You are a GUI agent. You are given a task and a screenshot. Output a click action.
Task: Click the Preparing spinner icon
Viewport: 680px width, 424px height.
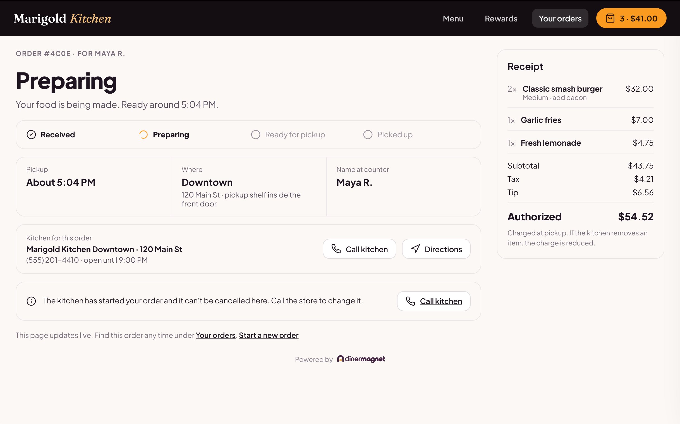coord(143,135)
